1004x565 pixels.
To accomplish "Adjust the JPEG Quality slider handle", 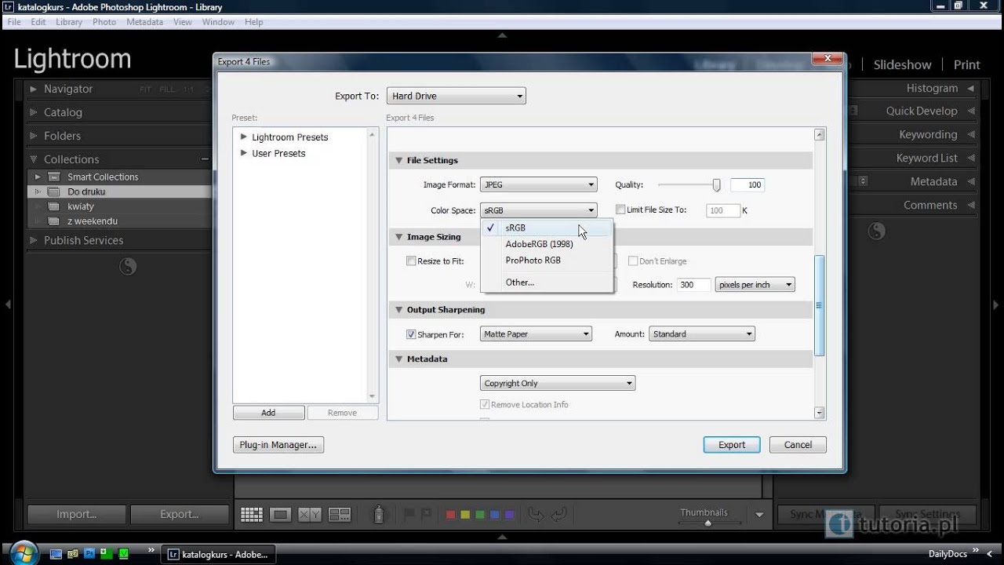I will click(716, 184).
